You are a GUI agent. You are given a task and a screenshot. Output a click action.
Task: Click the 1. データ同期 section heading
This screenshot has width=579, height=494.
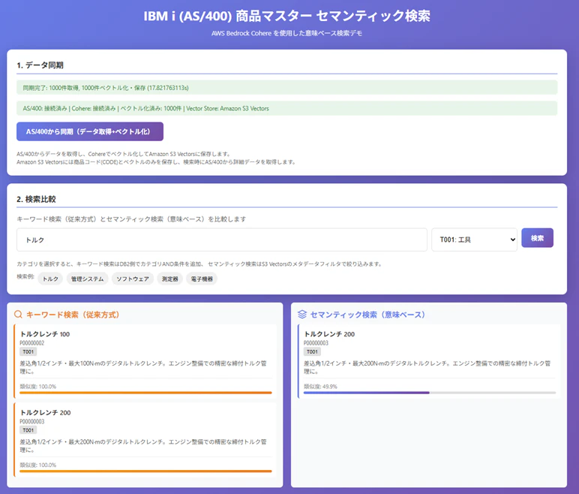[40, 65]
